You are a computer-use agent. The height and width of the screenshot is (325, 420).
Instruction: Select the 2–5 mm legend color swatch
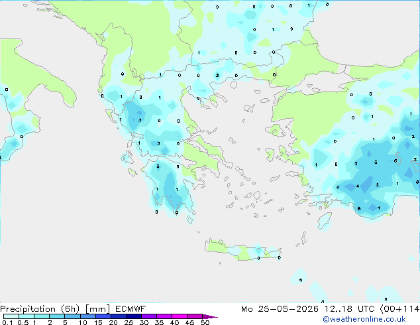57,316
